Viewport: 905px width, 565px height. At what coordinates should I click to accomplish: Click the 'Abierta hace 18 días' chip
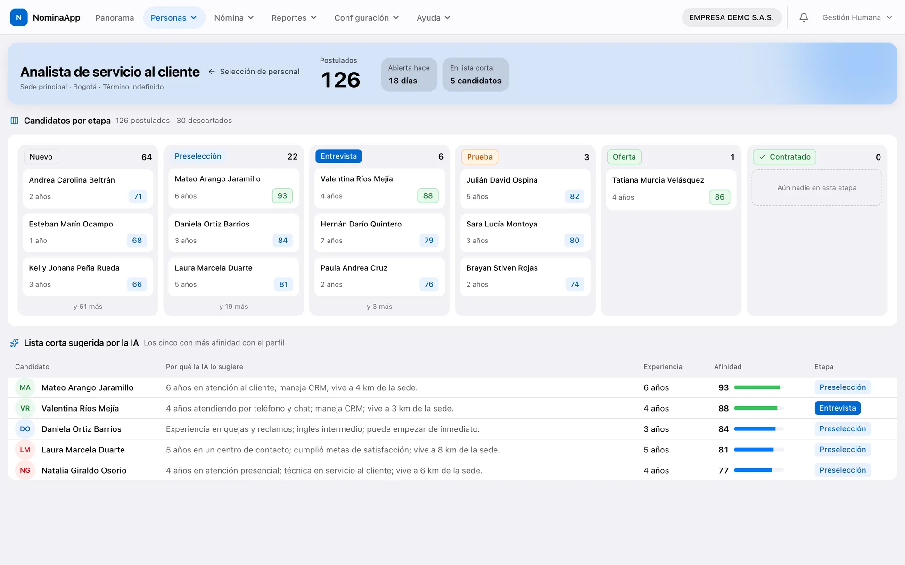[409, 74]
